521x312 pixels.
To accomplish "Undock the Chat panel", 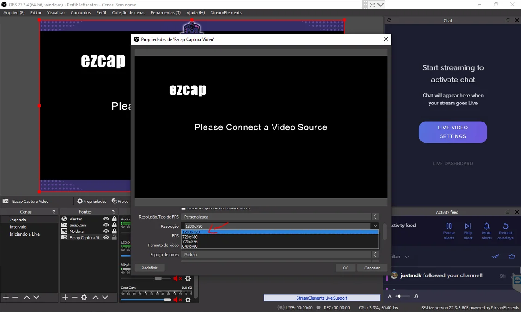I will [x=508, y=21].
